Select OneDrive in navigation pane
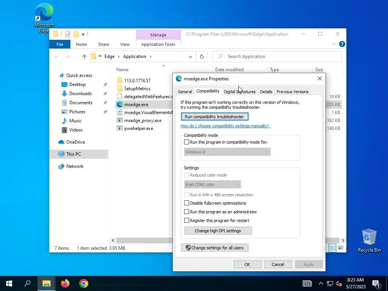Screen dimensions: 388x291 (75, 142)
